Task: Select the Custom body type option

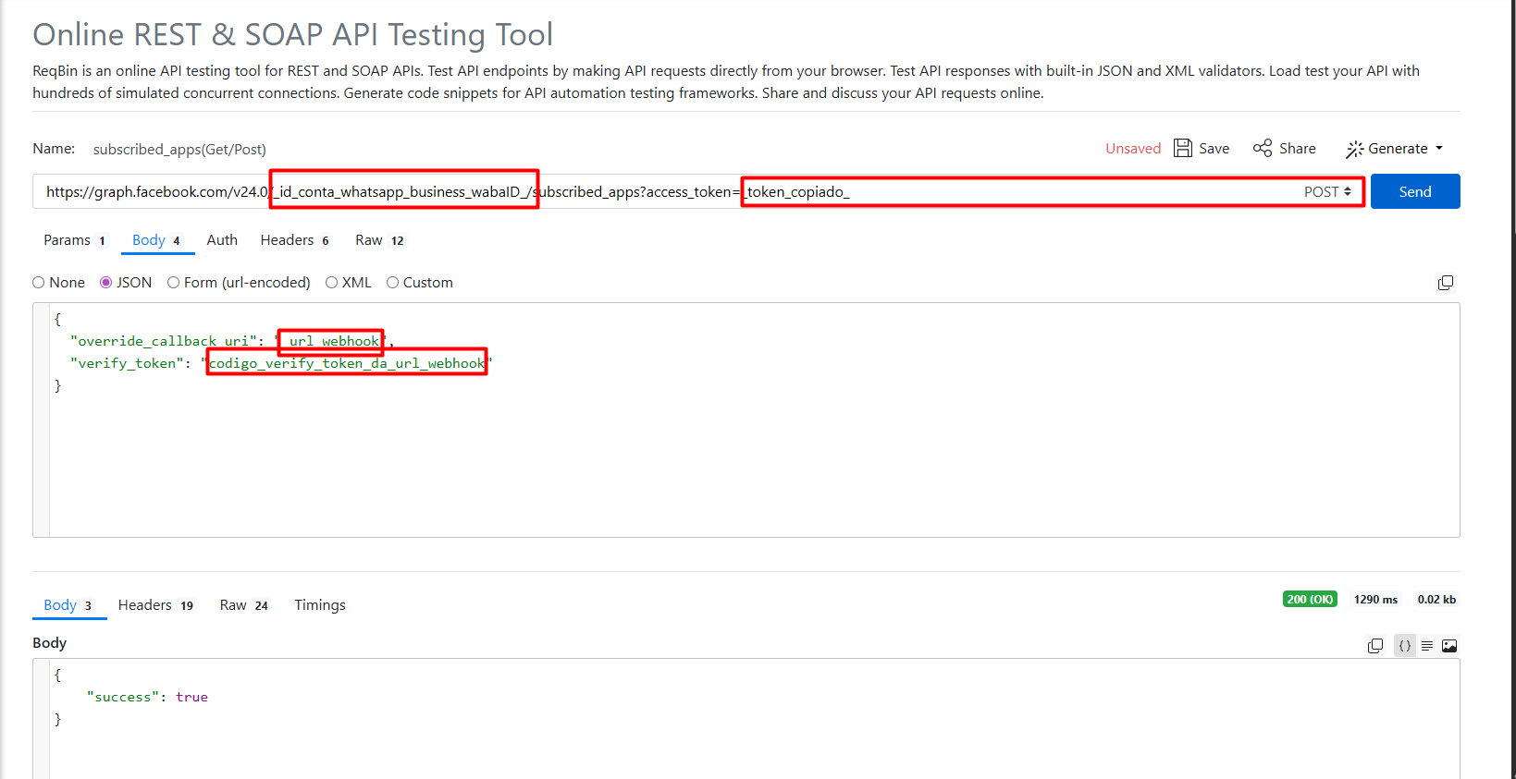Action: pyautogui.click(x=393, y=283)
